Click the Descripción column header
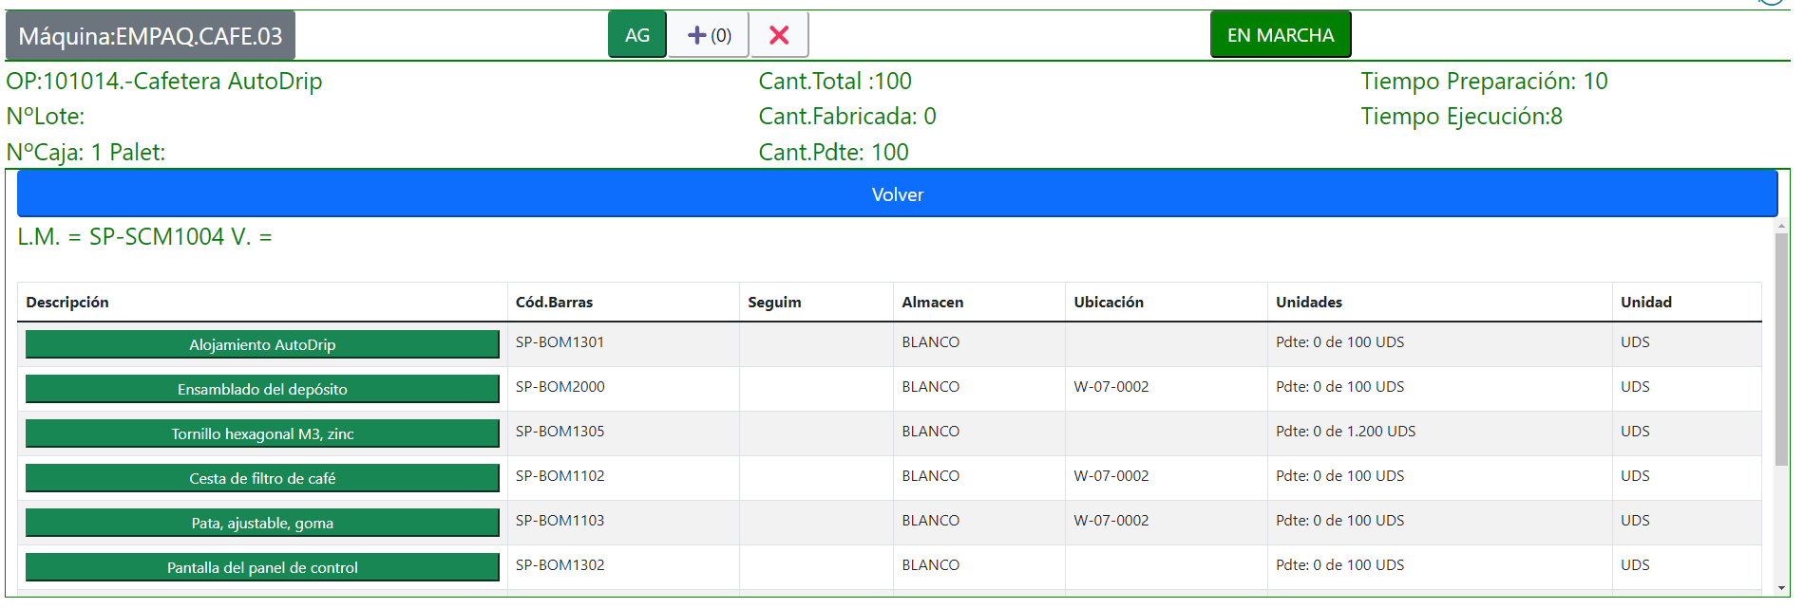The height and width of the screenshot is (608, 1804). (x=67, y=302)
